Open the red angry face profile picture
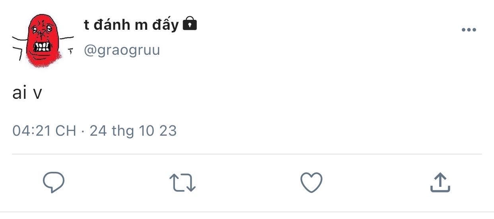The height and width of the screenshot is (219, 494). pos(43,40)
